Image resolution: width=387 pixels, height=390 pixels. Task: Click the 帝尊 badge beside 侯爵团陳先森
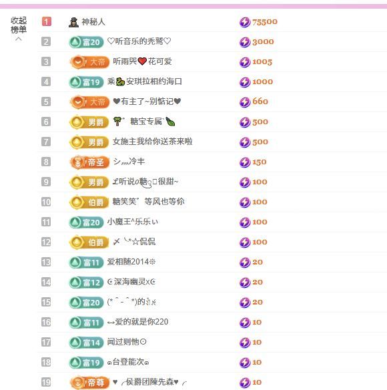click(x=89, y=383)
